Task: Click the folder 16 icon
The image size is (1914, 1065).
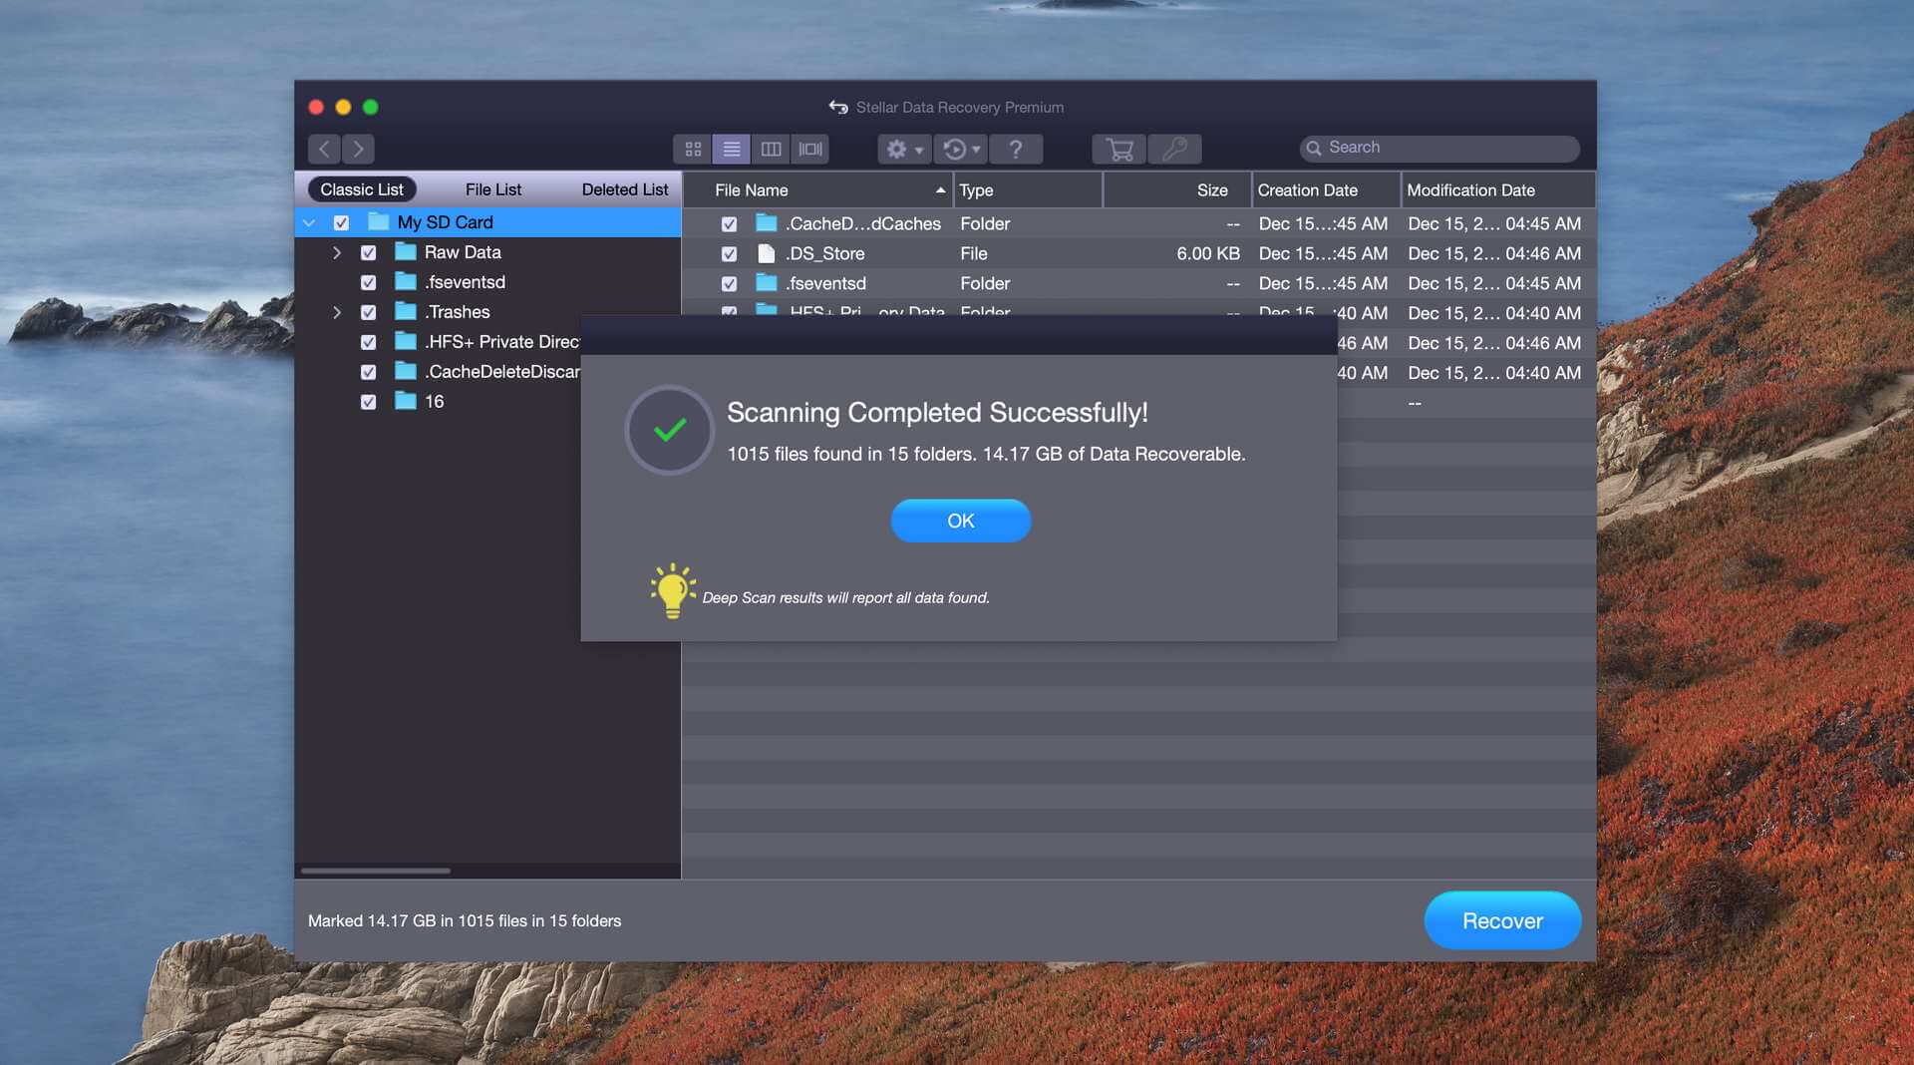Action: click(405, 401)
